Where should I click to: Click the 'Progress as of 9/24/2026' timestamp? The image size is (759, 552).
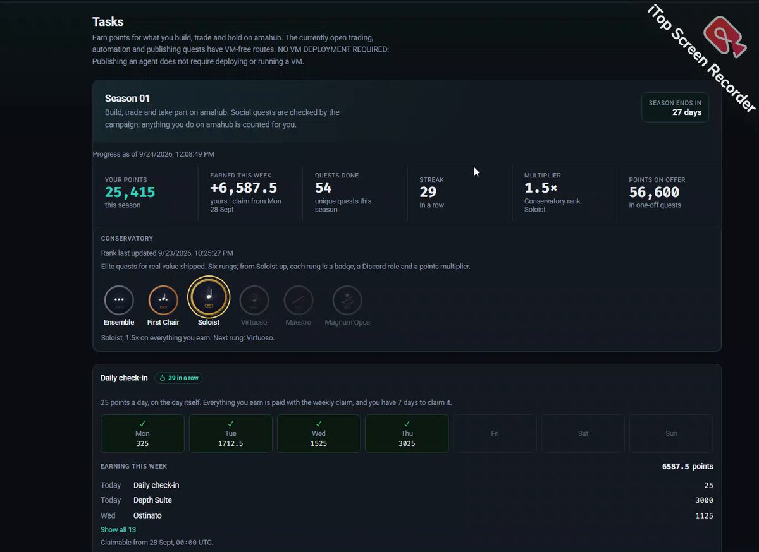153,154
